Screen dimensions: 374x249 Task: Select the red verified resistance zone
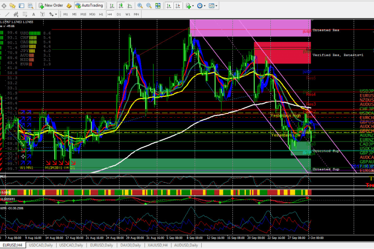282,53
